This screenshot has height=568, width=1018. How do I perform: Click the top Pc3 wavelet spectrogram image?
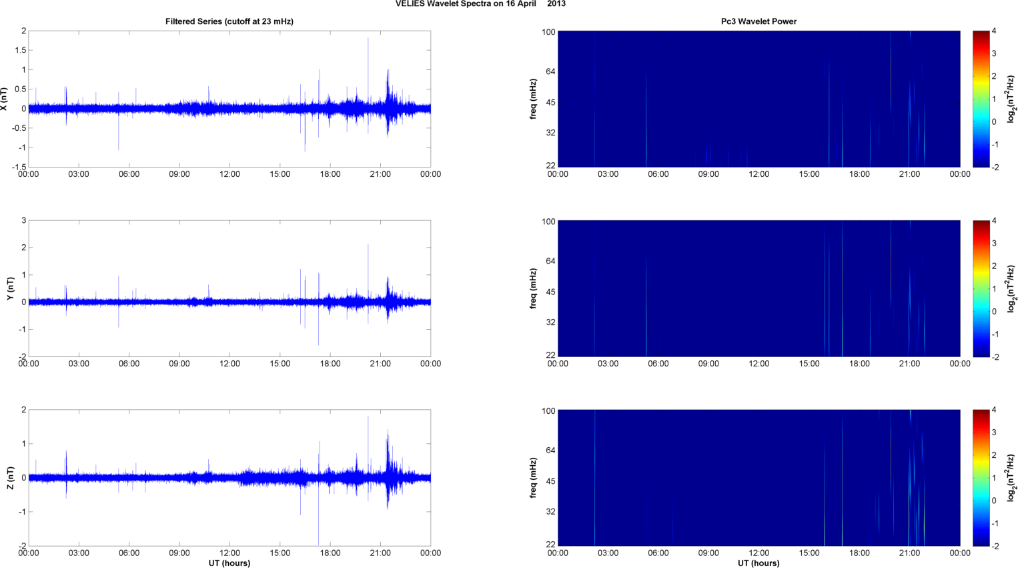(x=758, y=99)
